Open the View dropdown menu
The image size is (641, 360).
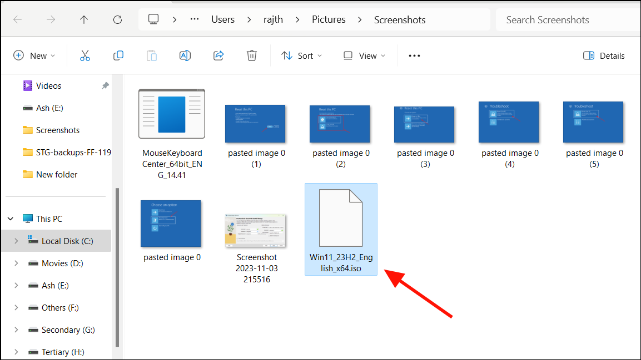[x=365, y=56]
